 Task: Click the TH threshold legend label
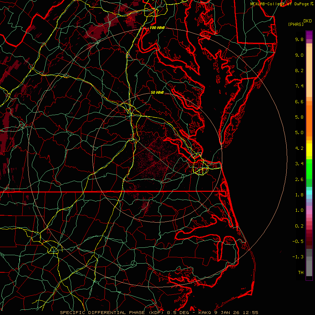pyautogui.click(x=301, y=273)
